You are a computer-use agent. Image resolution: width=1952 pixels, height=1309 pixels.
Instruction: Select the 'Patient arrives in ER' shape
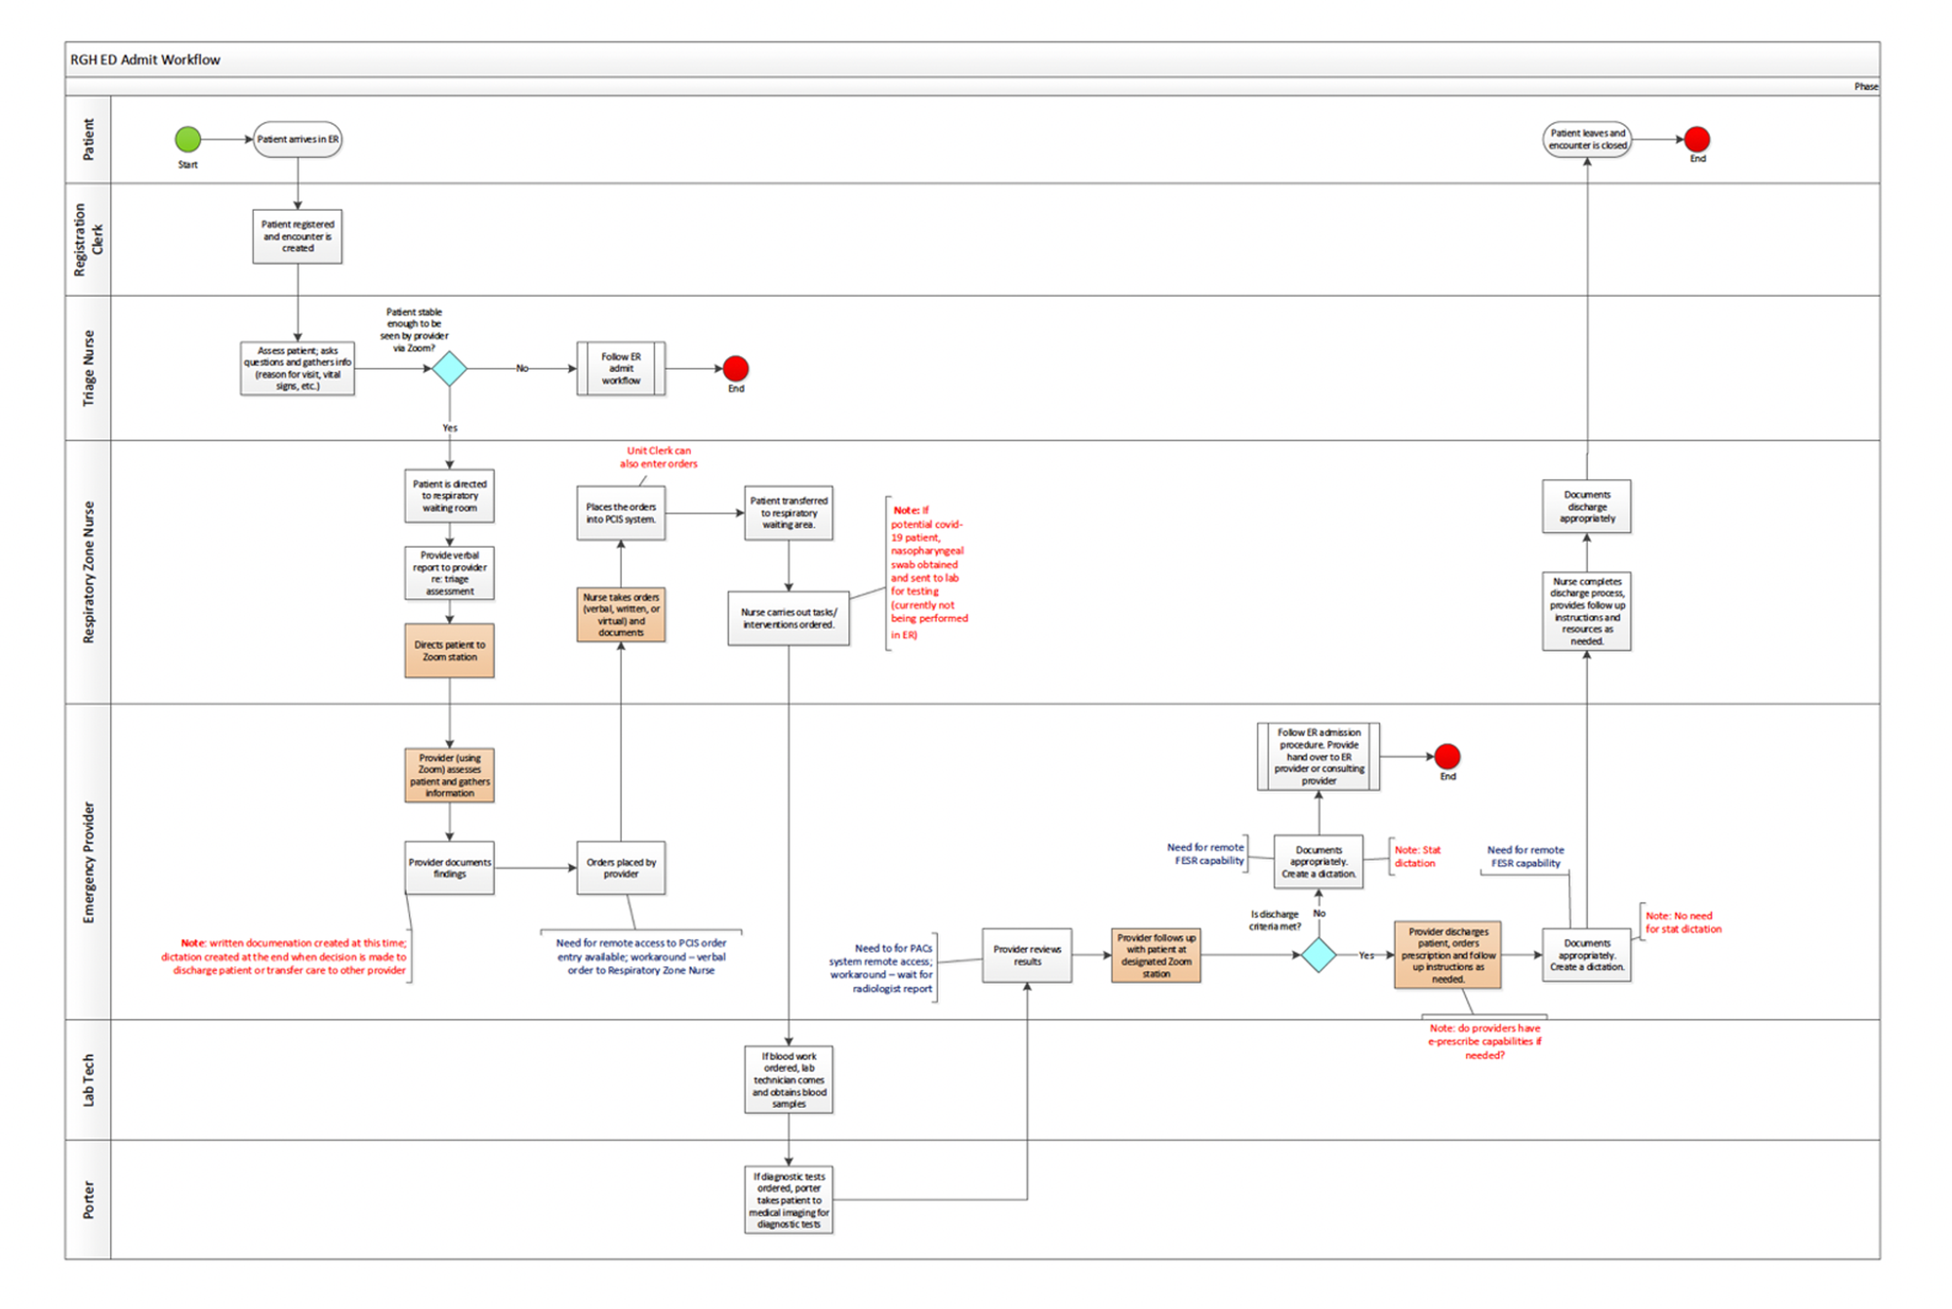pyautogui.click(x=298, y=140)
